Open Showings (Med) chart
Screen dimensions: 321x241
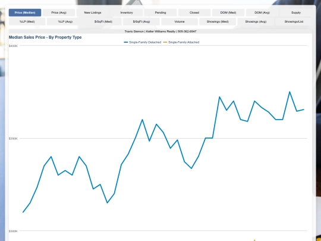pyautogui.click(x=218, y=21)
